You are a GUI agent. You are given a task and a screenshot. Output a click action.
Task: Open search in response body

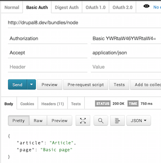(x=101, y=121)
